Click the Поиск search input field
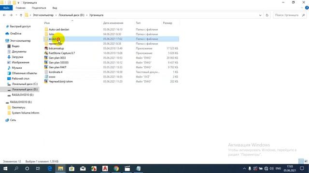The height and width of the screenshot is (173, 309). 287,15
